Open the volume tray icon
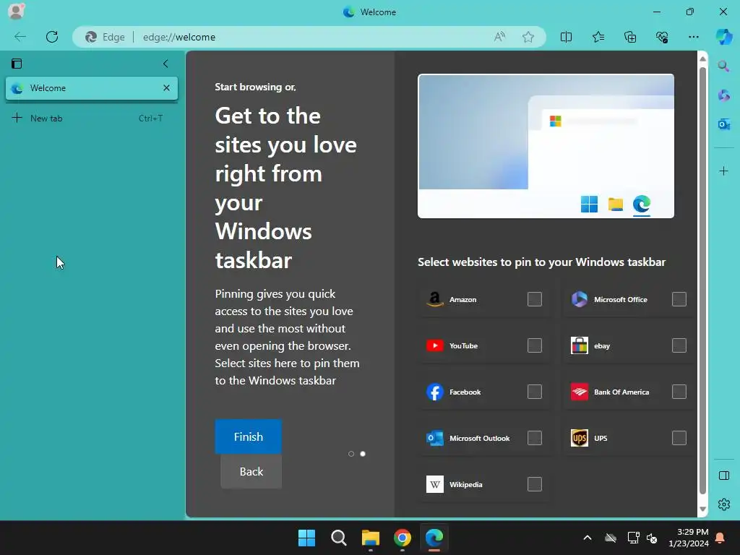The height and width of the screenshot is (555, 740). click(x=653, y=538)
